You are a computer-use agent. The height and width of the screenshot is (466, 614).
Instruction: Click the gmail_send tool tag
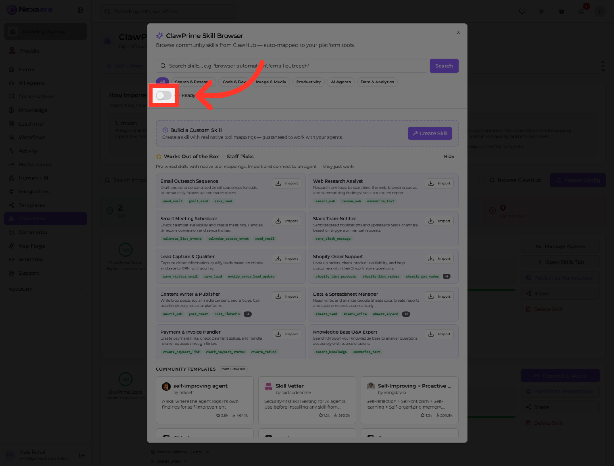click(x=198, y=201)
